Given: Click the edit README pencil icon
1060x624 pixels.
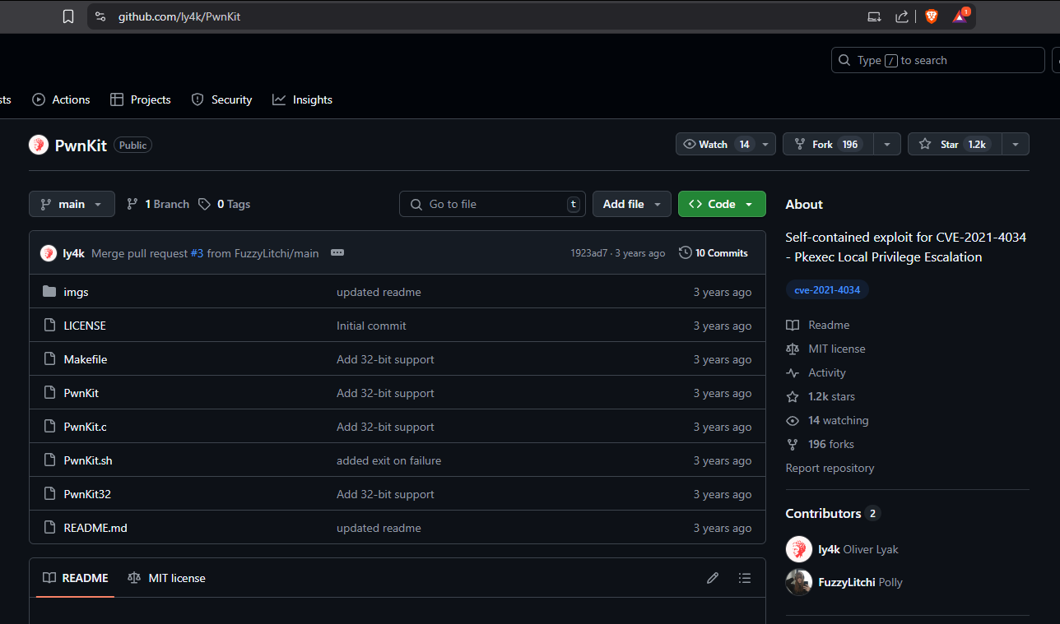Looking at the screenshot, I should coord(713,578).
